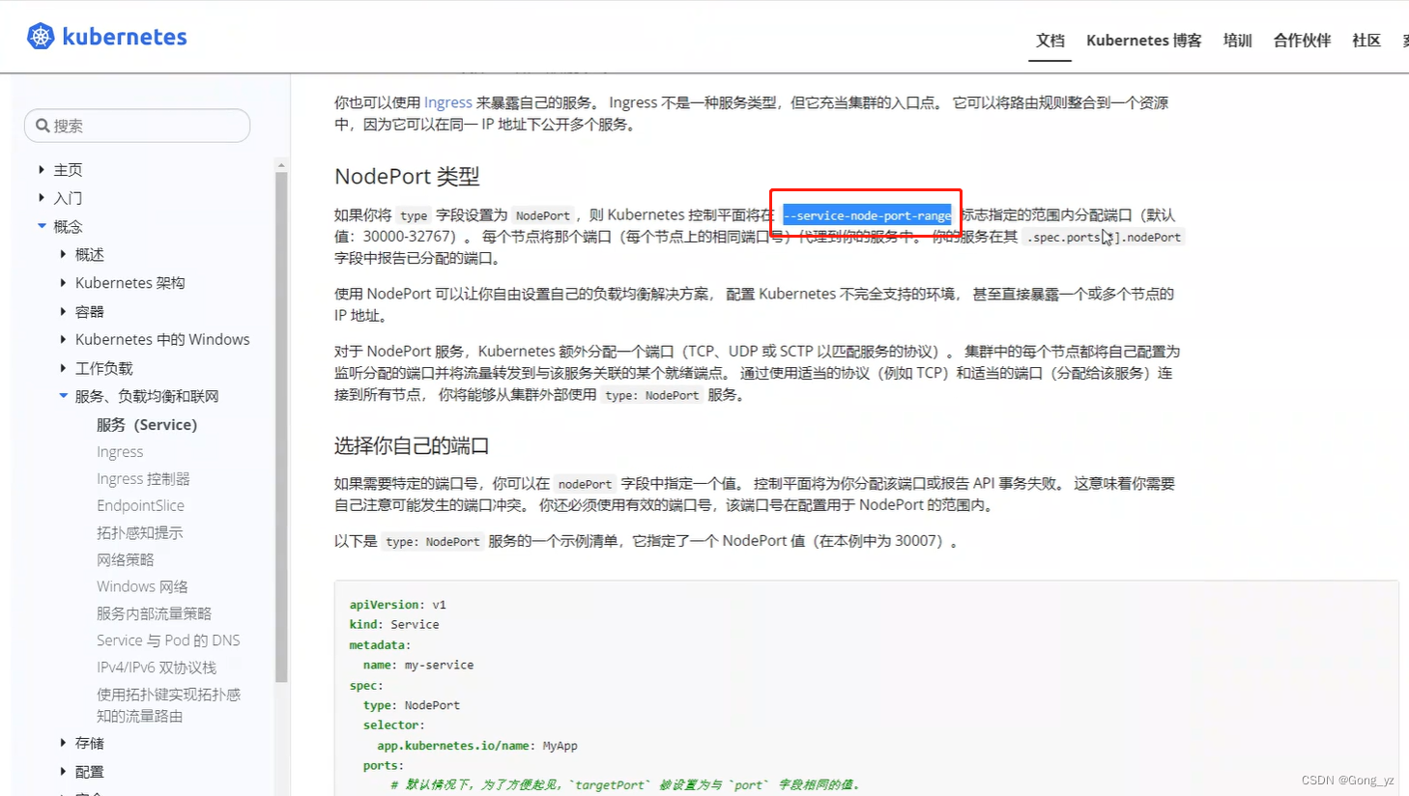
Task: Open 使用拓扑键实现拓扑感知的流量路由 page
Action: [168, 705]
